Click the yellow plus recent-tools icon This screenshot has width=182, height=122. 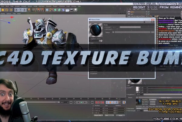coord(11,10)
